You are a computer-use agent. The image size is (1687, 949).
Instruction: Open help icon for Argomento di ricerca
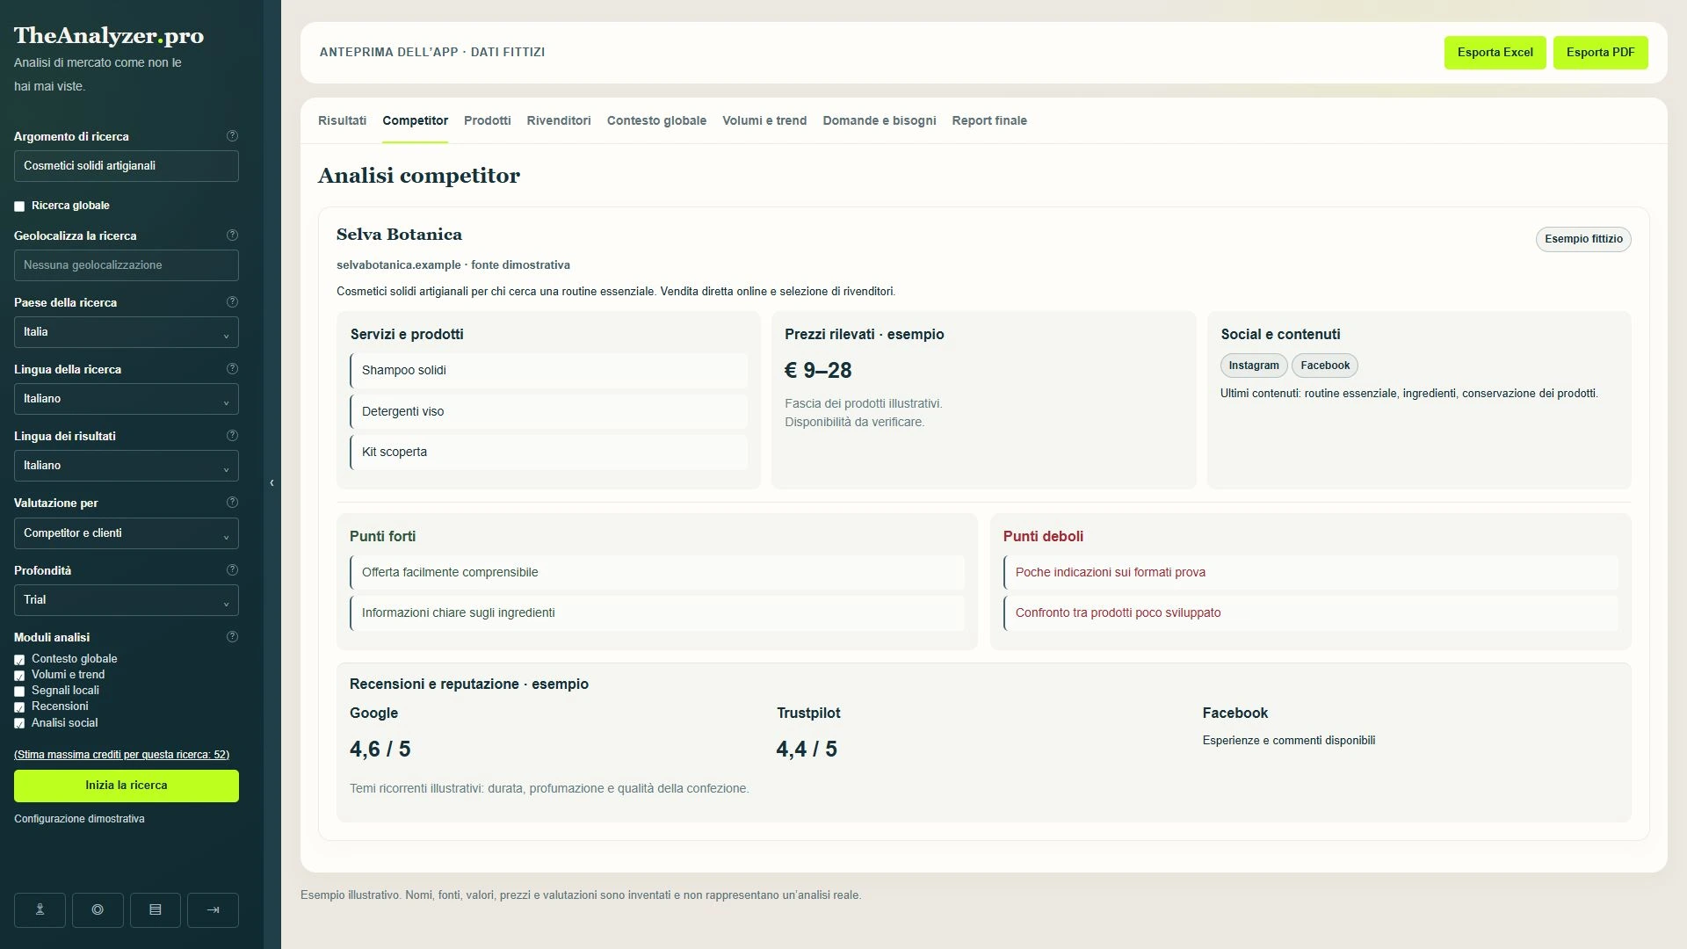pos(232,136)
